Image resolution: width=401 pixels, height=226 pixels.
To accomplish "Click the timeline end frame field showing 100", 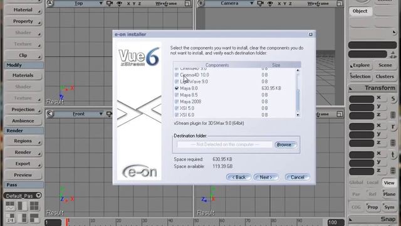I will 336,222.
